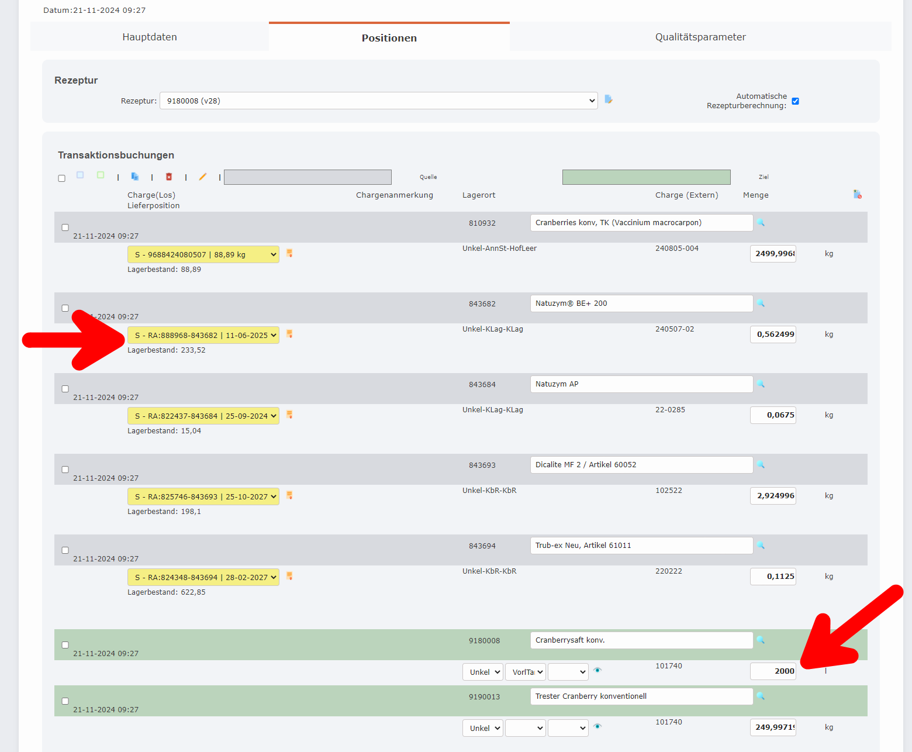This screenshot has height=752, width=912.
Task: Select the orange pencil edit icon
Action: pos(203,176)
